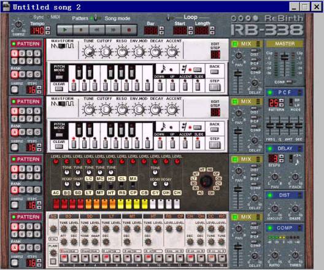Click the Delay send knob in 808 mixer channel
Viewport: 324px width, 270px height.
(255, 199)
